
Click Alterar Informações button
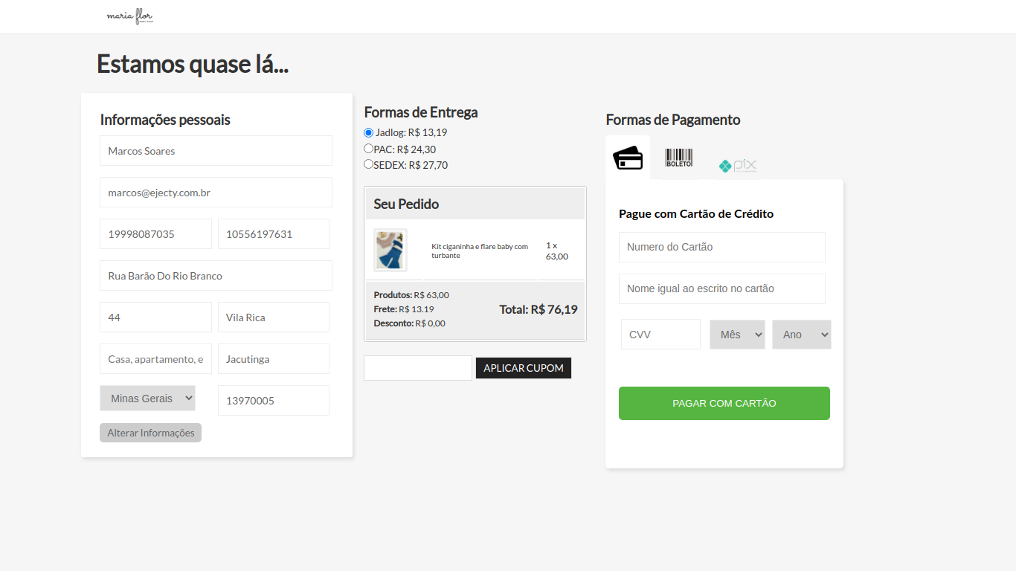(150, 433)
